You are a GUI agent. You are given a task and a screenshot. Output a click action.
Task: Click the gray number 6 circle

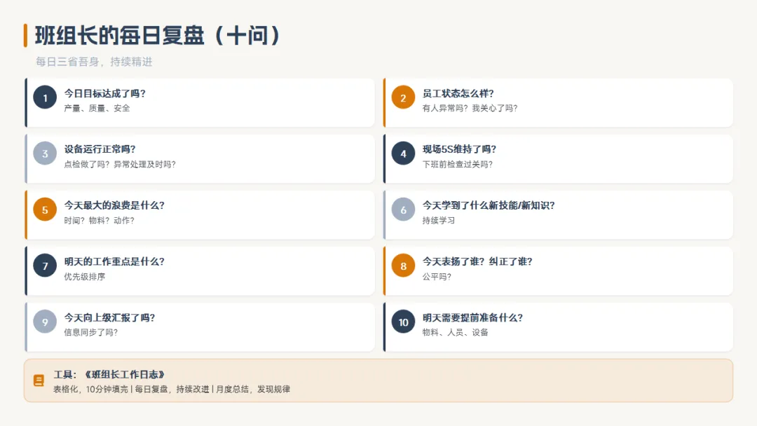coord(403,210)
